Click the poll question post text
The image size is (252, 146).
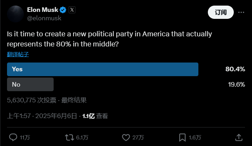110,39
